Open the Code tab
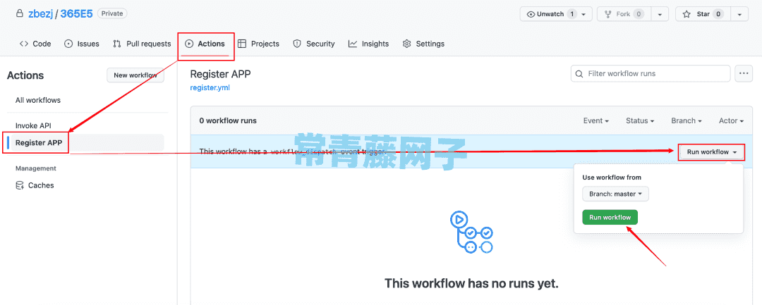762x305 pixels. pyautogui.click(x=35, y=44)
